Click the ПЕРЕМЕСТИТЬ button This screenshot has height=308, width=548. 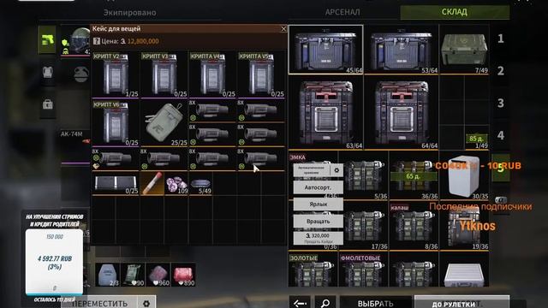point(100,303)
